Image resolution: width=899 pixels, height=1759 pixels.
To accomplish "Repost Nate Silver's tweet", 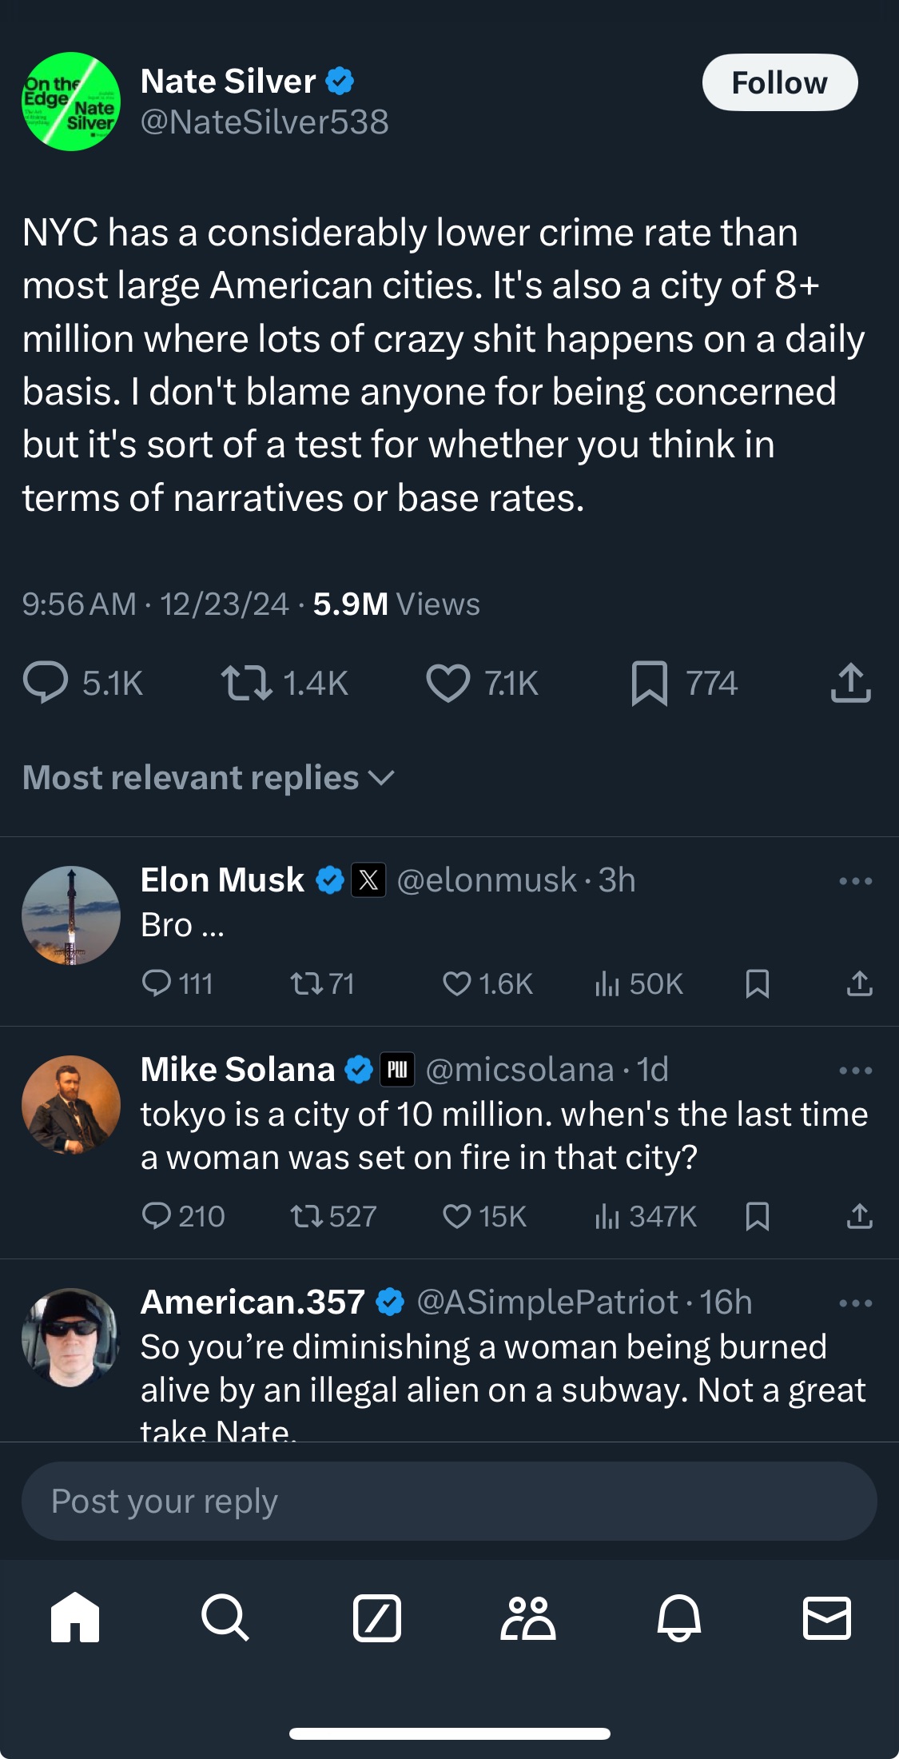I will pos(246,684).
